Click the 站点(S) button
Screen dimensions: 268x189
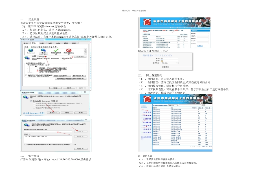pos(80,57)
